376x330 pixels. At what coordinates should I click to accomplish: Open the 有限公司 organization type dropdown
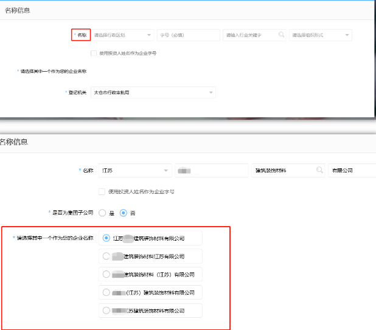tap(351, 171)
